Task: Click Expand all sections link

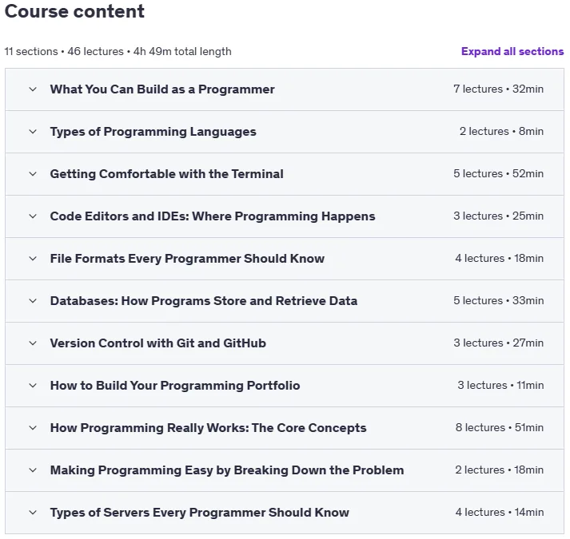Action: pyautogui.click(x=512, y=52)
